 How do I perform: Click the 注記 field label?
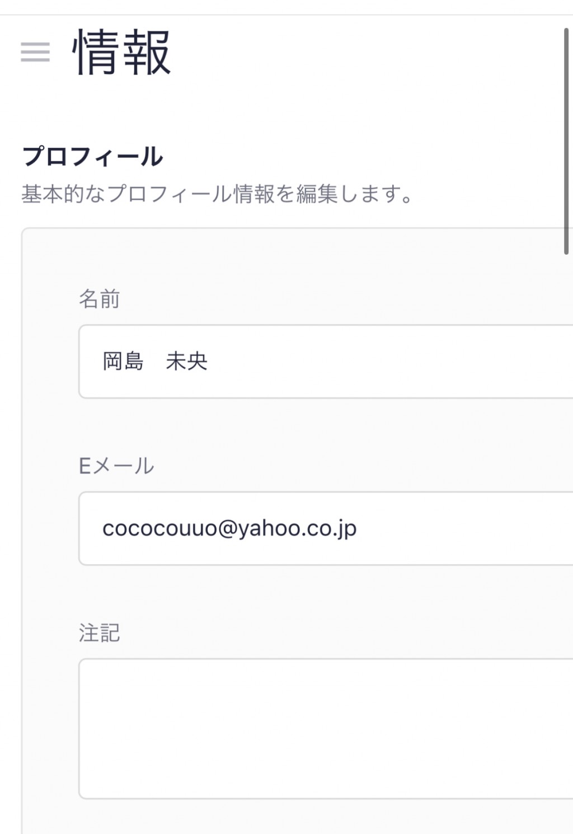(x=99, y=633)
